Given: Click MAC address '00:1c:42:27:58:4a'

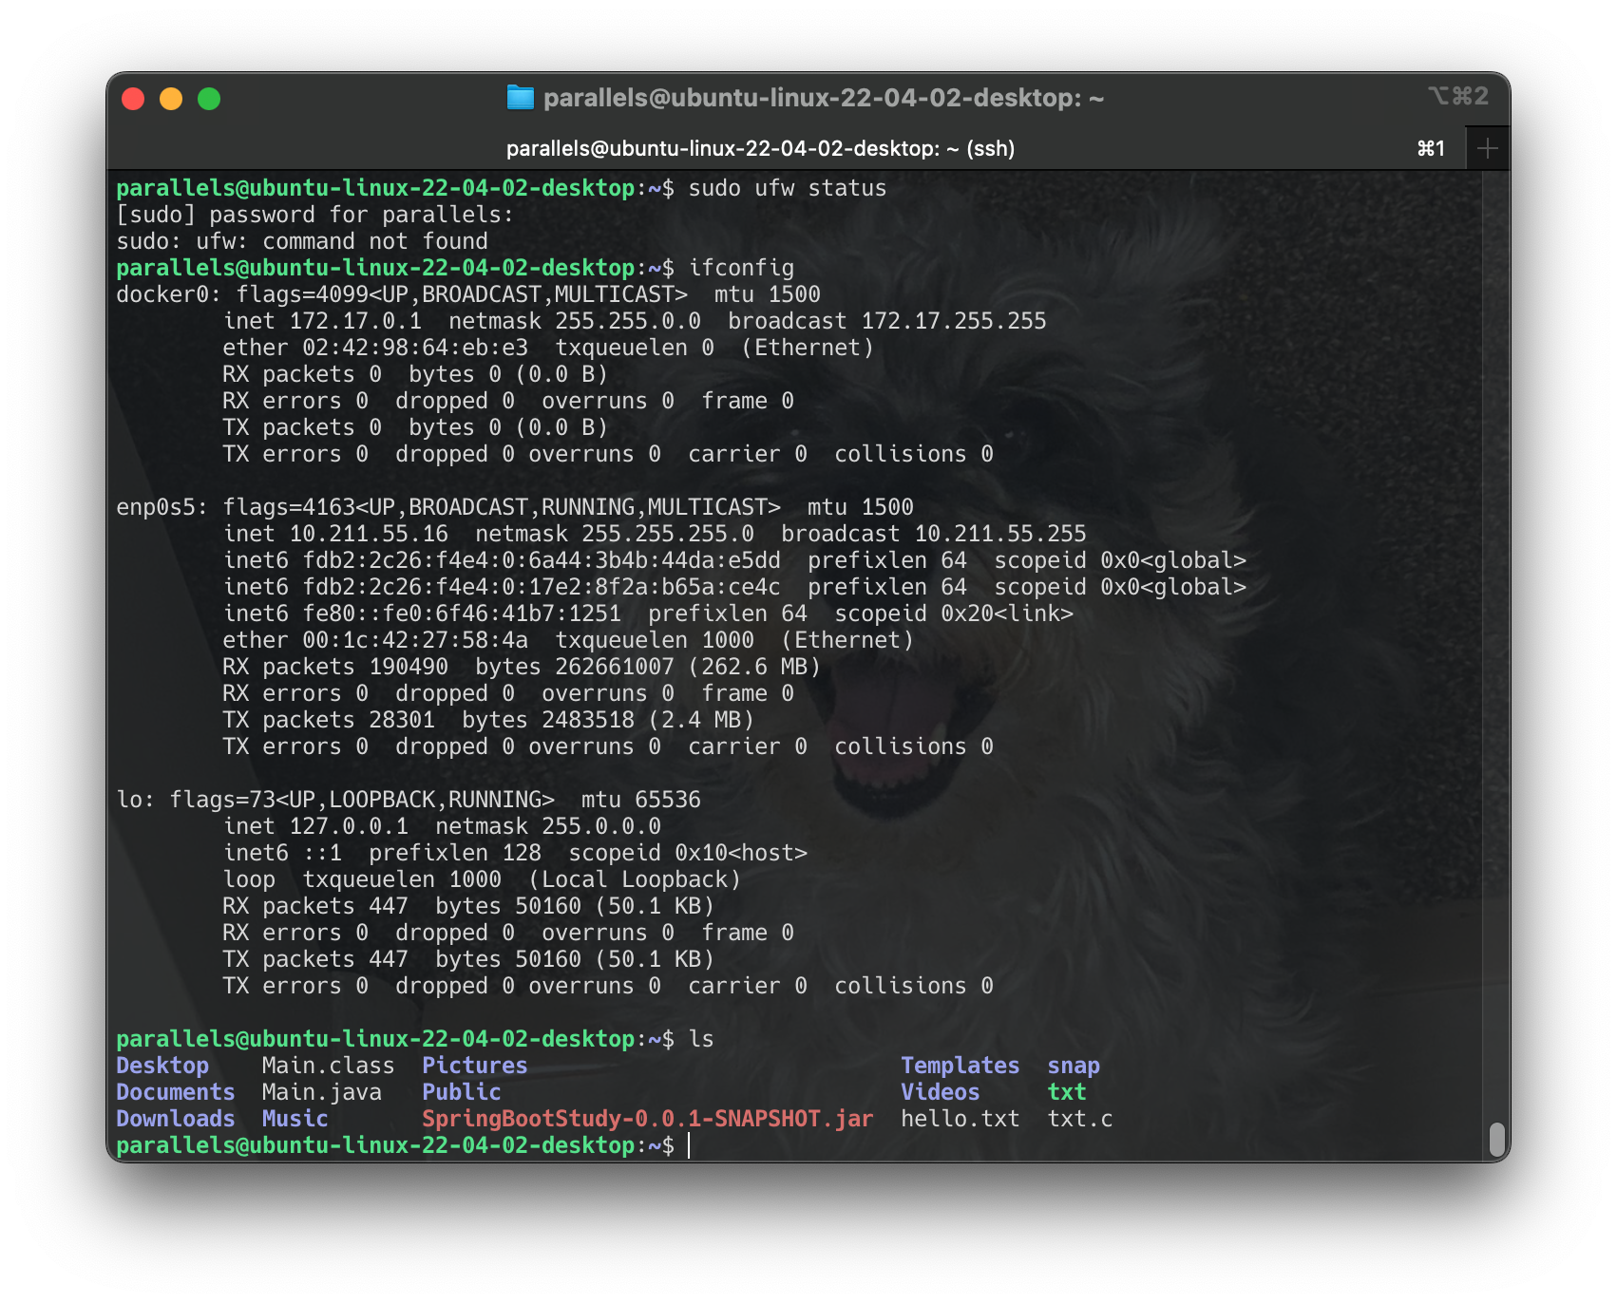Looking at the screenshot, I should click(x=415, y=640).
